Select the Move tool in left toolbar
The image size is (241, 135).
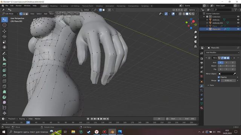(x=4, y=31)
